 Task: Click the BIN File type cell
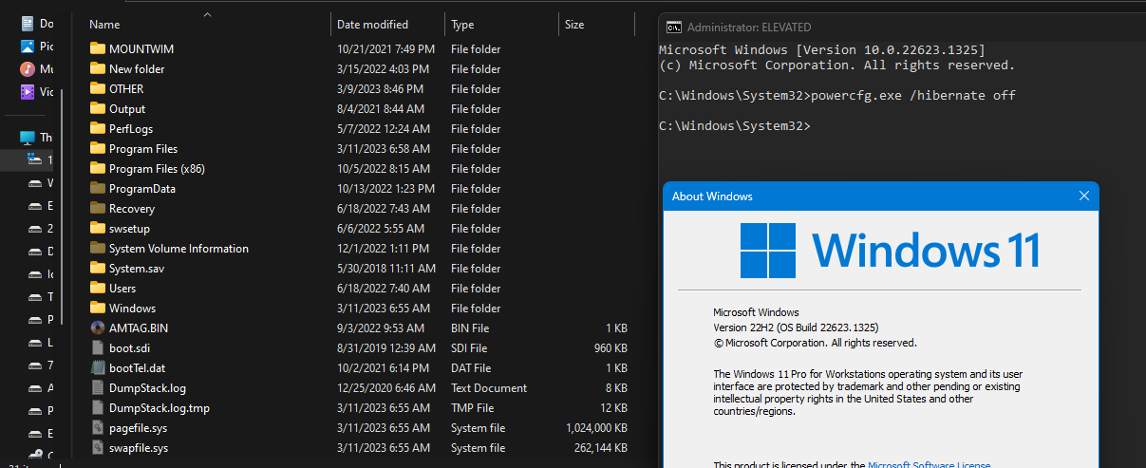[x=471, y=328]
